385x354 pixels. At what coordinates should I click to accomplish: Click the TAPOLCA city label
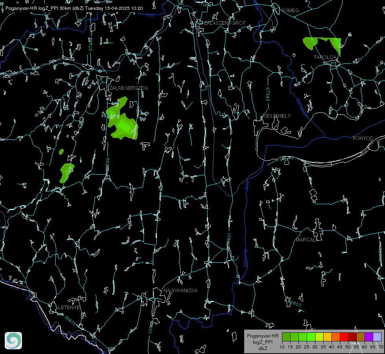click(325, 57)
